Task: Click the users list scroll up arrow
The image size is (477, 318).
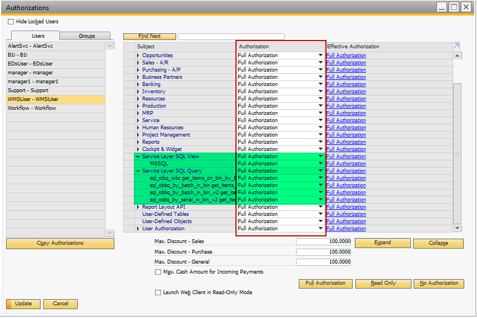Action: click(109, 46)
